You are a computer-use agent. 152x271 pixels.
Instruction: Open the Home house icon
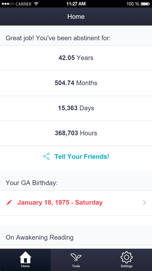click(x=25, y=257)
